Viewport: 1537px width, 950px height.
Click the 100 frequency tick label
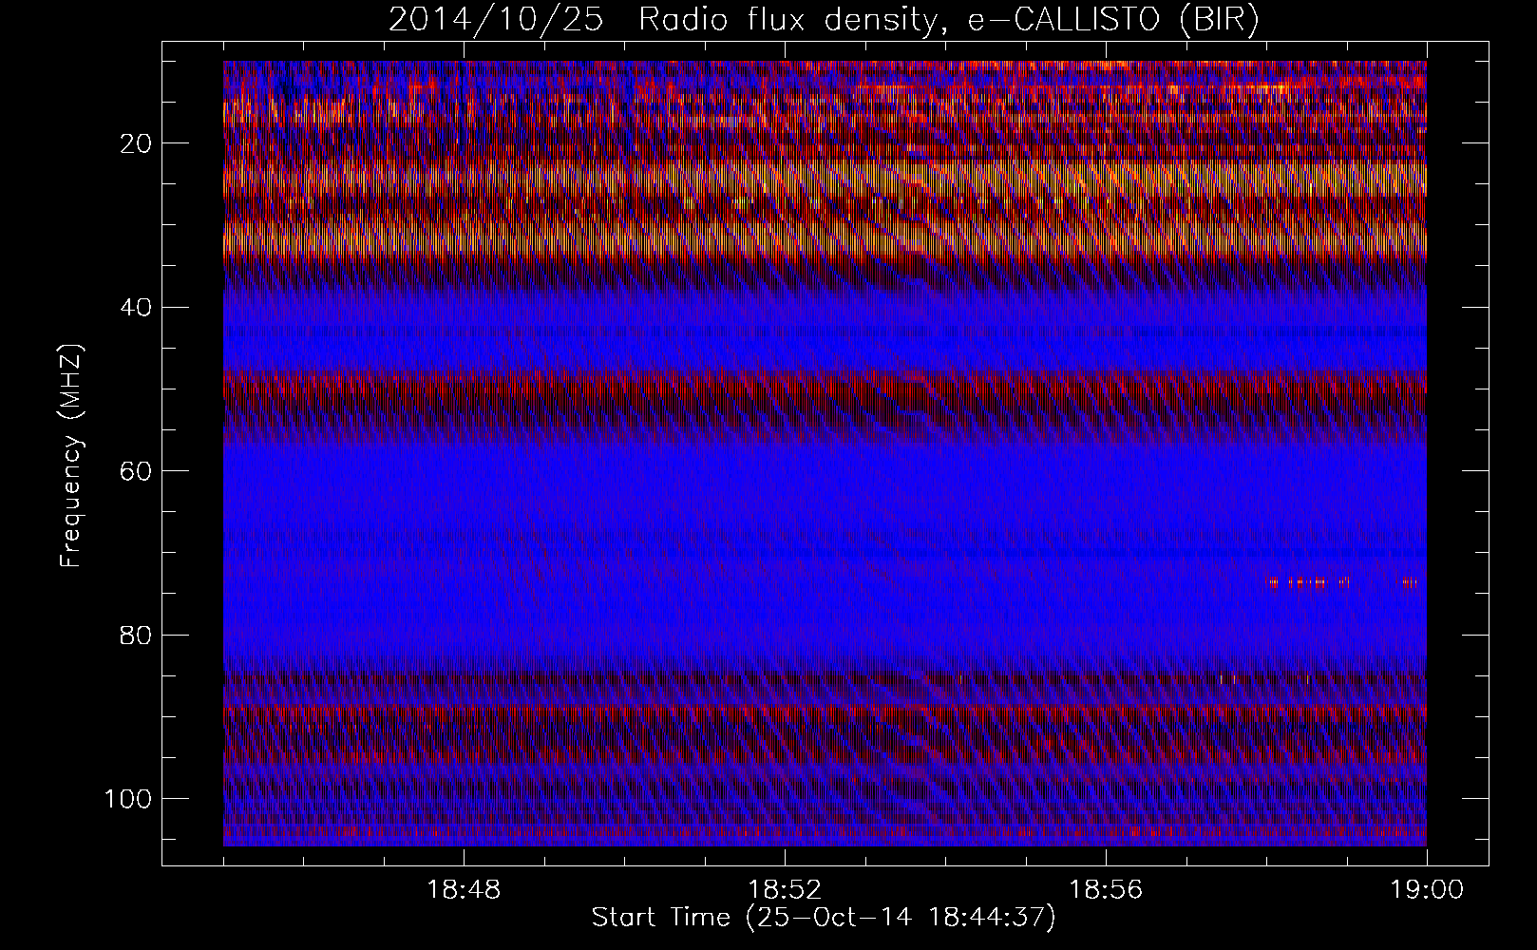click(128, 799)
